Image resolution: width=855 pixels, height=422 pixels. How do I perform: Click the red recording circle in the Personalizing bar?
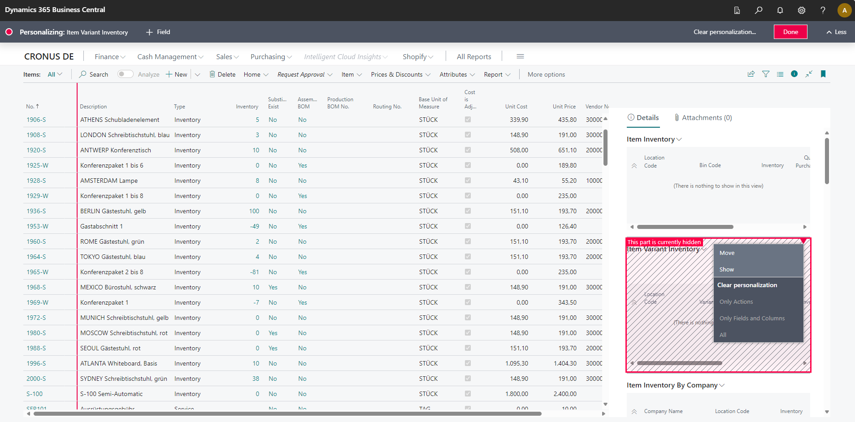9,32
